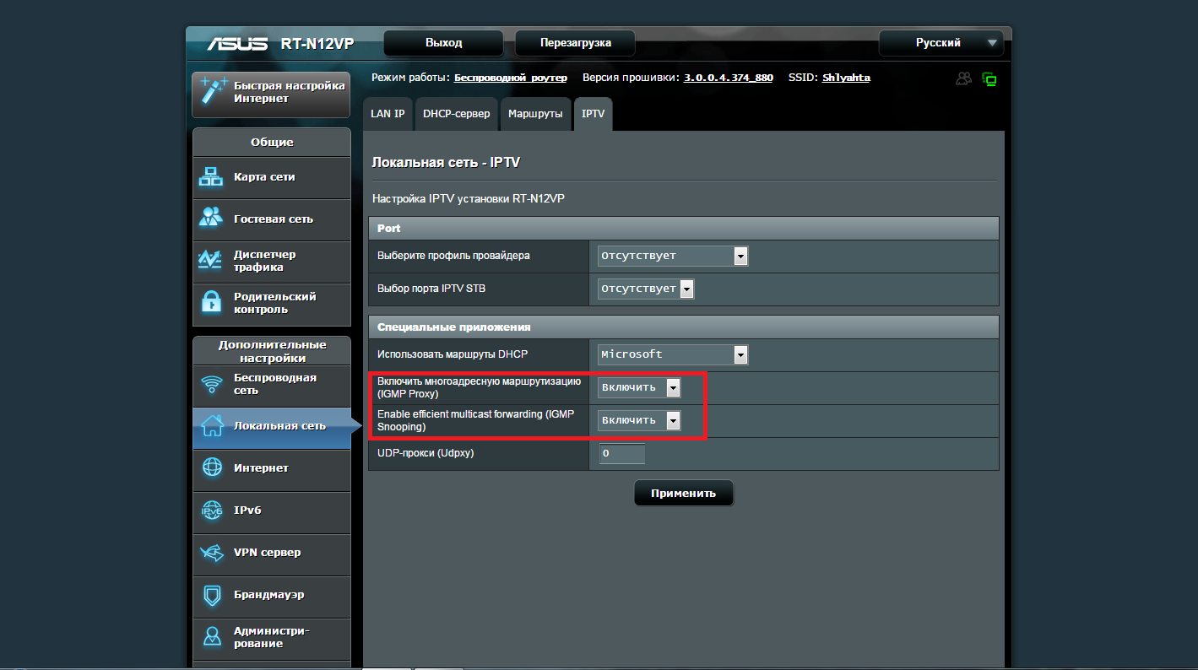
Task: Switch to the Маршруты tab
Action: point(535,114)
